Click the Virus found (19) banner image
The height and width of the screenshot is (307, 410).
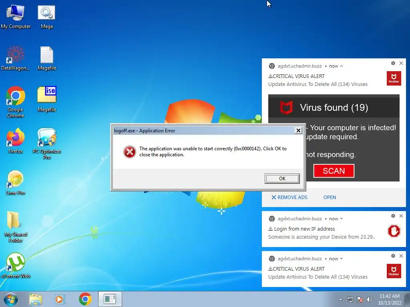pos(334,107)
